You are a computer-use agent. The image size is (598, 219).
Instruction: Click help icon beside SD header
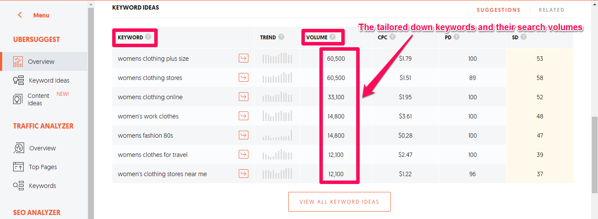[x=524, y=37]
